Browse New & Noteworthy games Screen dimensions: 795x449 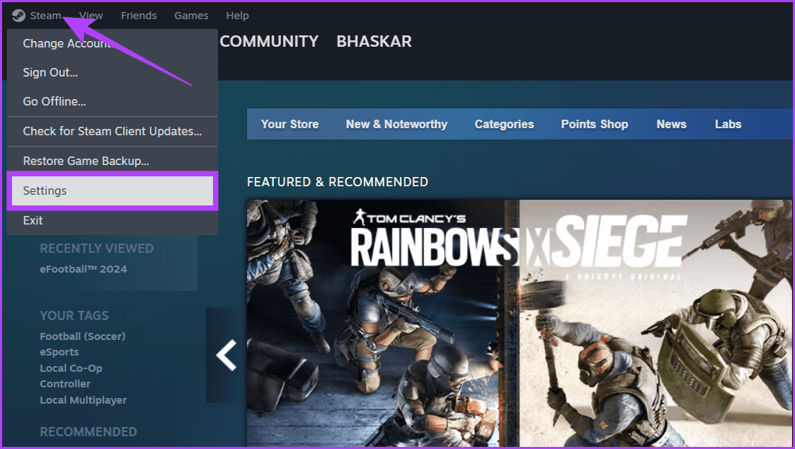click(396, 124)
